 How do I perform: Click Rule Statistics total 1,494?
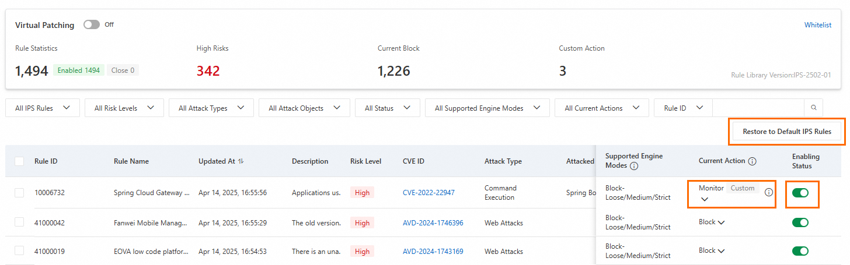pos(32,71)
